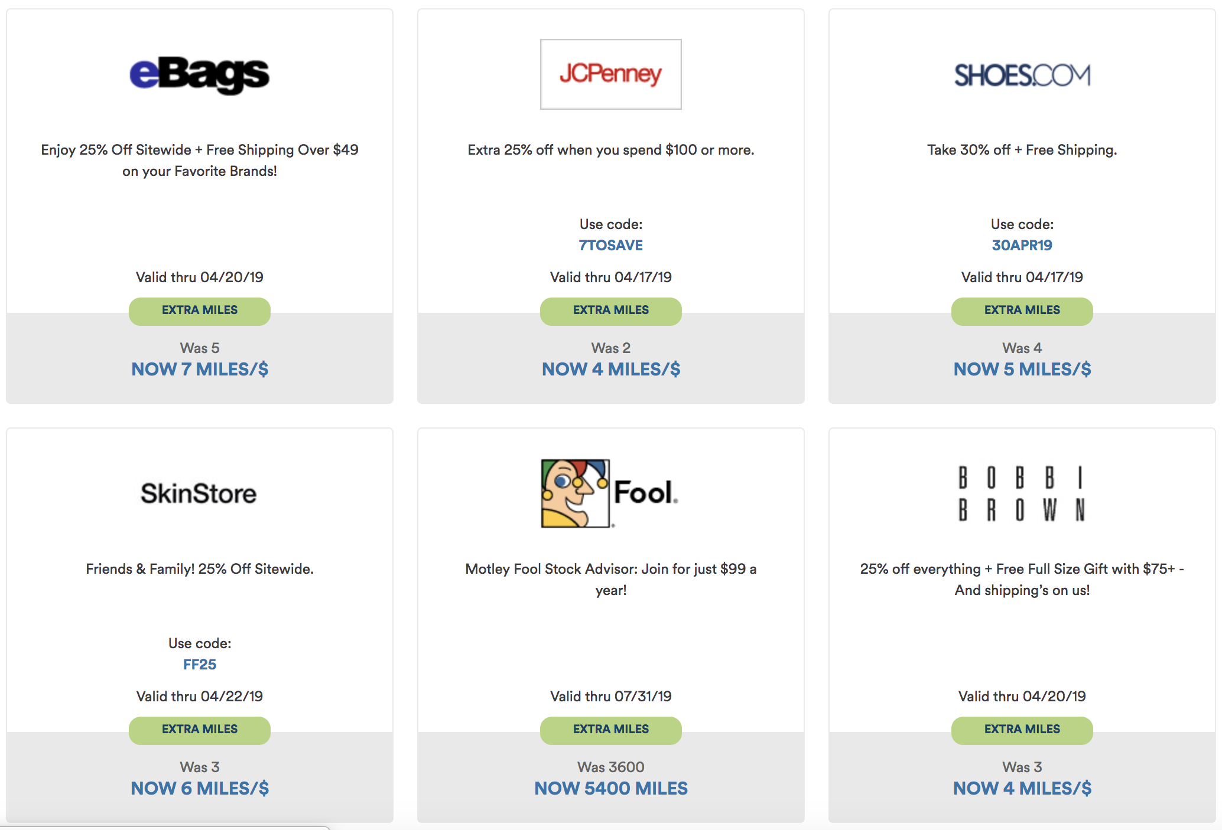Click Shoes.com's Extra Miles button
Image resolution: width=1222 pixels, height=830 pixels.
click(x=1022, y=311)
